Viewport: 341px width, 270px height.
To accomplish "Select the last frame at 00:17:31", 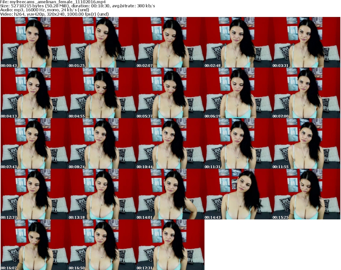I will click(170, 245).
